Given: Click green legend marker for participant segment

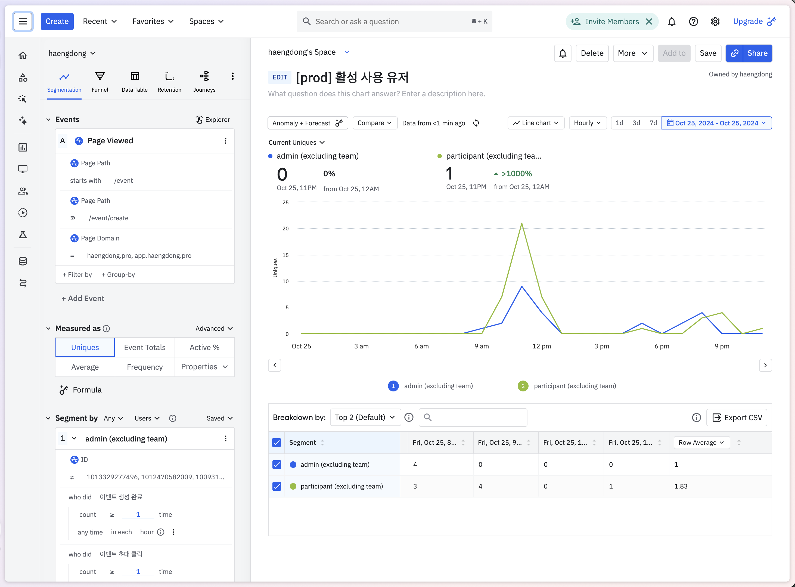Looking at the screenshot, I should coord(523,386).
